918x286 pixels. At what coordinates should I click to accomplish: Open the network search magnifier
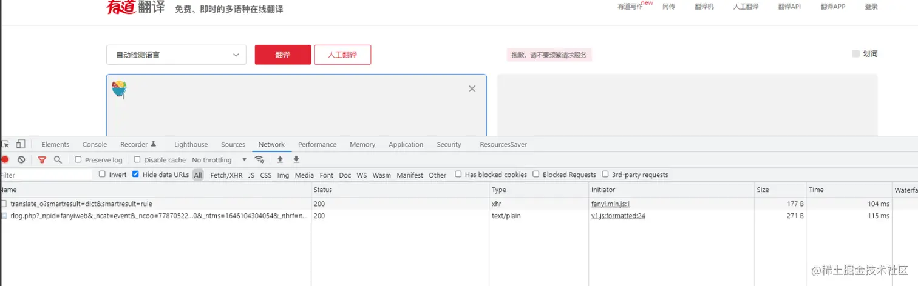tap(58, 159)
